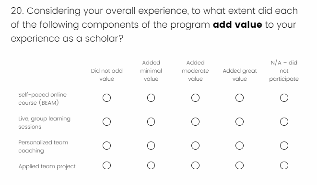Choose 'Added moderate value' for Live group learning sessions
317x185 pixels.
tap(195, 122)
